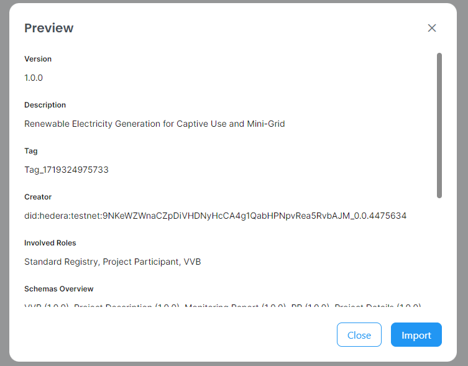This screenshot has height=366, width=468.
Task: Click the Standard Registry, Project Participant, VVB text
Action: pos(112,262)
